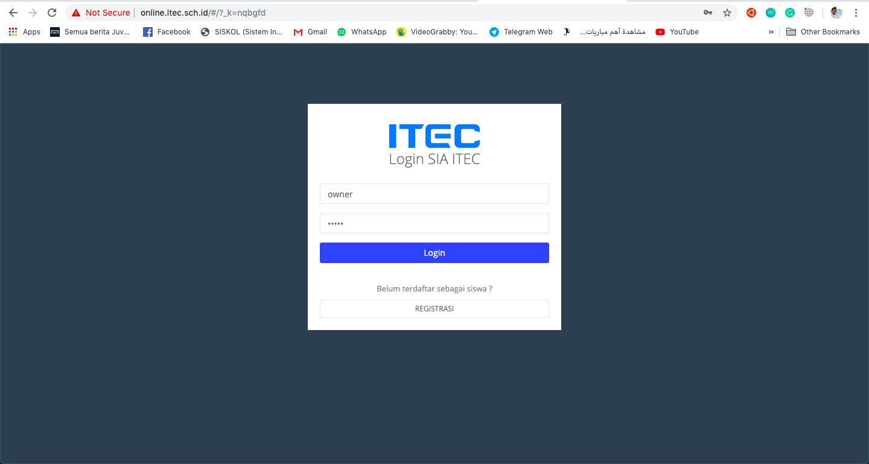Open the green Grammarly extension icon
The width and height of the screenshot is (869, 464).
[x=790, y=13]
